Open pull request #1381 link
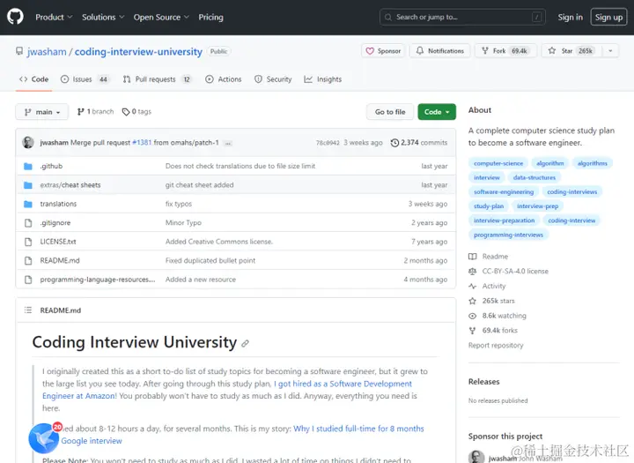Screen dimensions: 634x463 coord(142,143)
